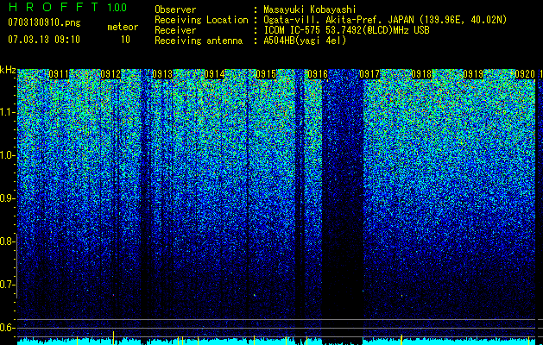The height and width of the screenshot is (345, 543).
Task: Click the ICOM IC-575 receiver details text
Action: pyautogui.click(x=347, y=30)
